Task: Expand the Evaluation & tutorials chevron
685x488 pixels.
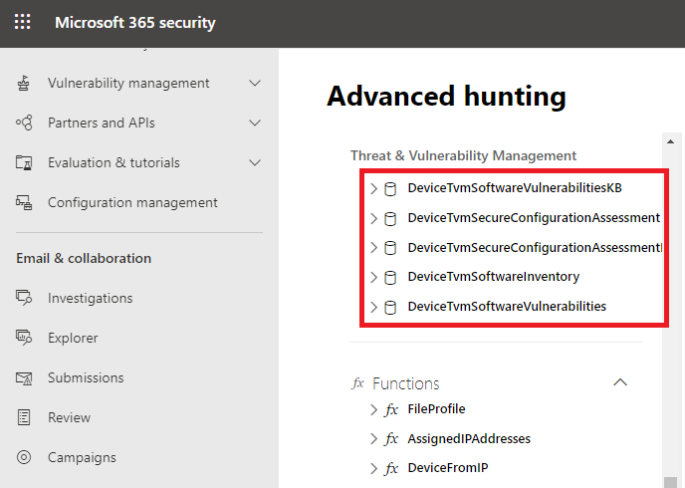Action: tap(255, 162)
